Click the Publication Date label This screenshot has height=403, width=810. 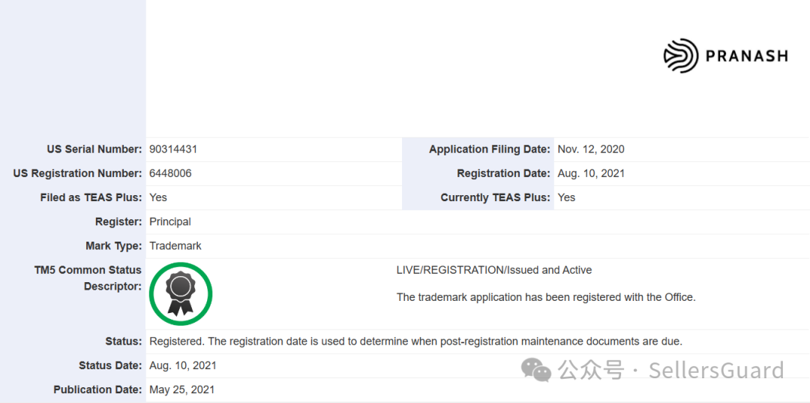pyautogui.click(x=97, y=389)
